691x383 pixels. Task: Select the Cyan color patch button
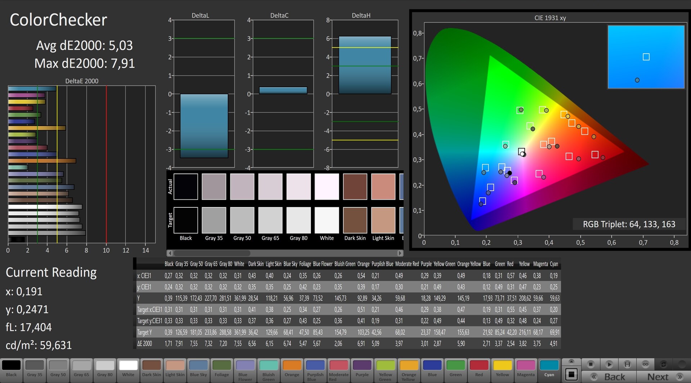pyautogui.click(x=549, y=369)
